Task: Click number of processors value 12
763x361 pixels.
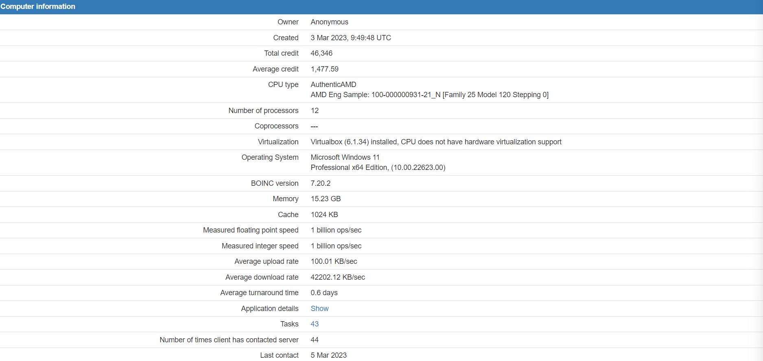Action: tap(315, 111)
